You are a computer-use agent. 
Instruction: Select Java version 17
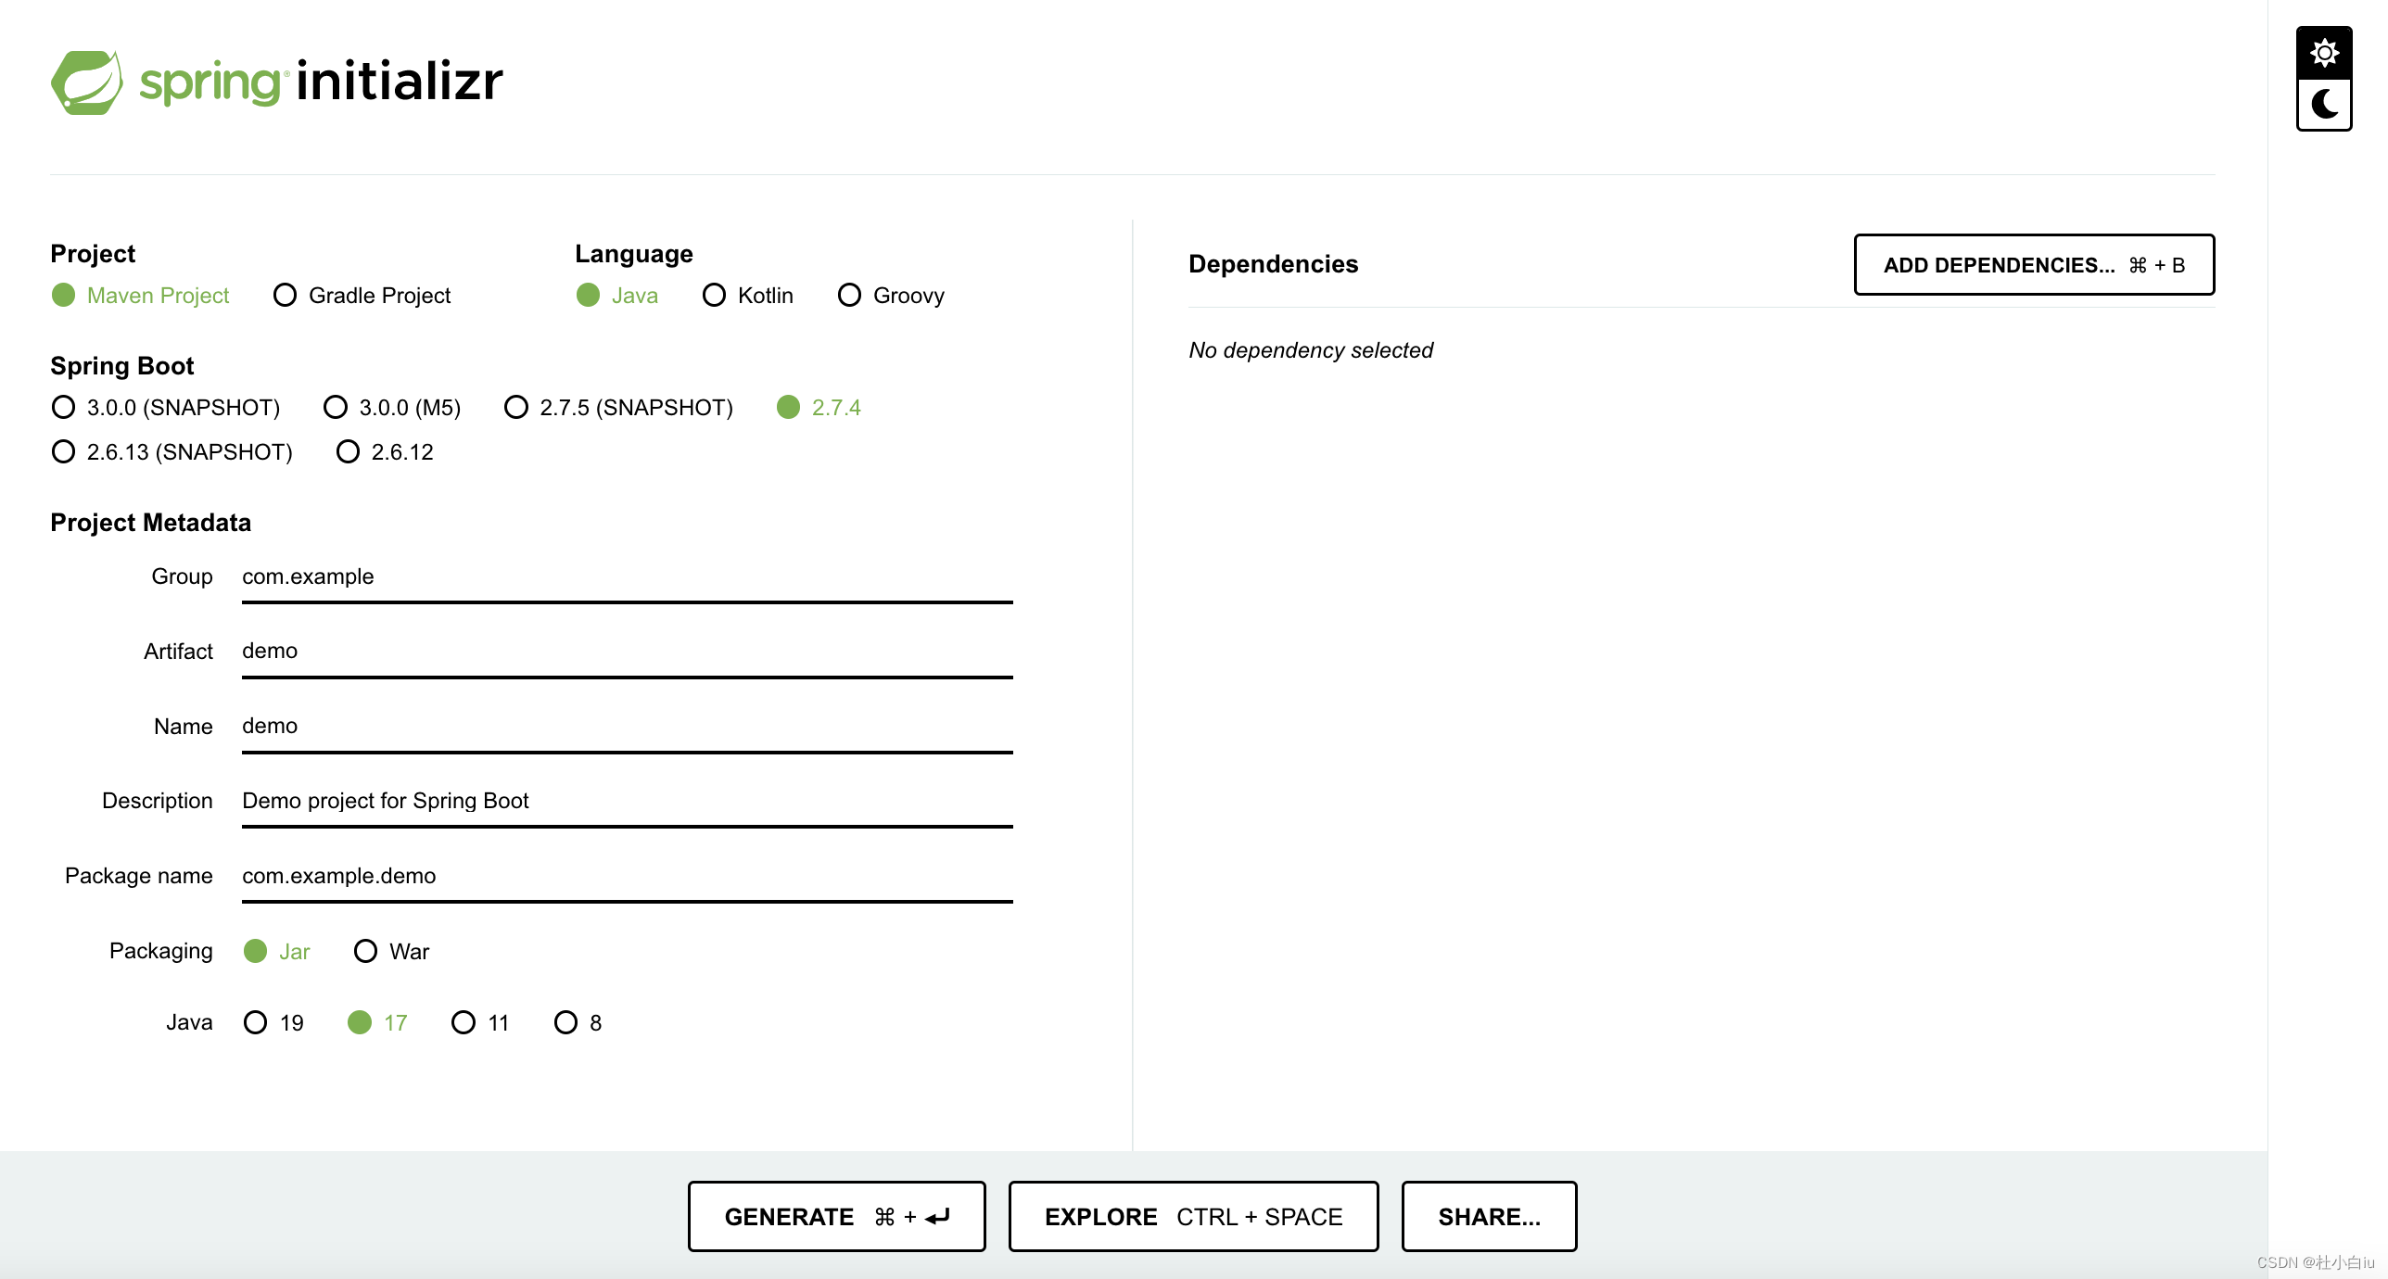pyautogui.click(x=378, y=1023)
